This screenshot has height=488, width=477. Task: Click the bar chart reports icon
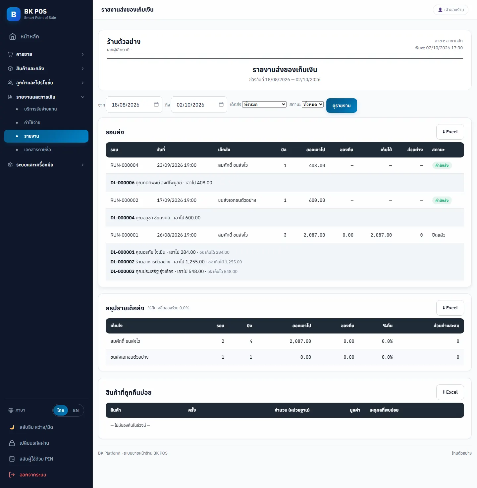coord(10,97)
